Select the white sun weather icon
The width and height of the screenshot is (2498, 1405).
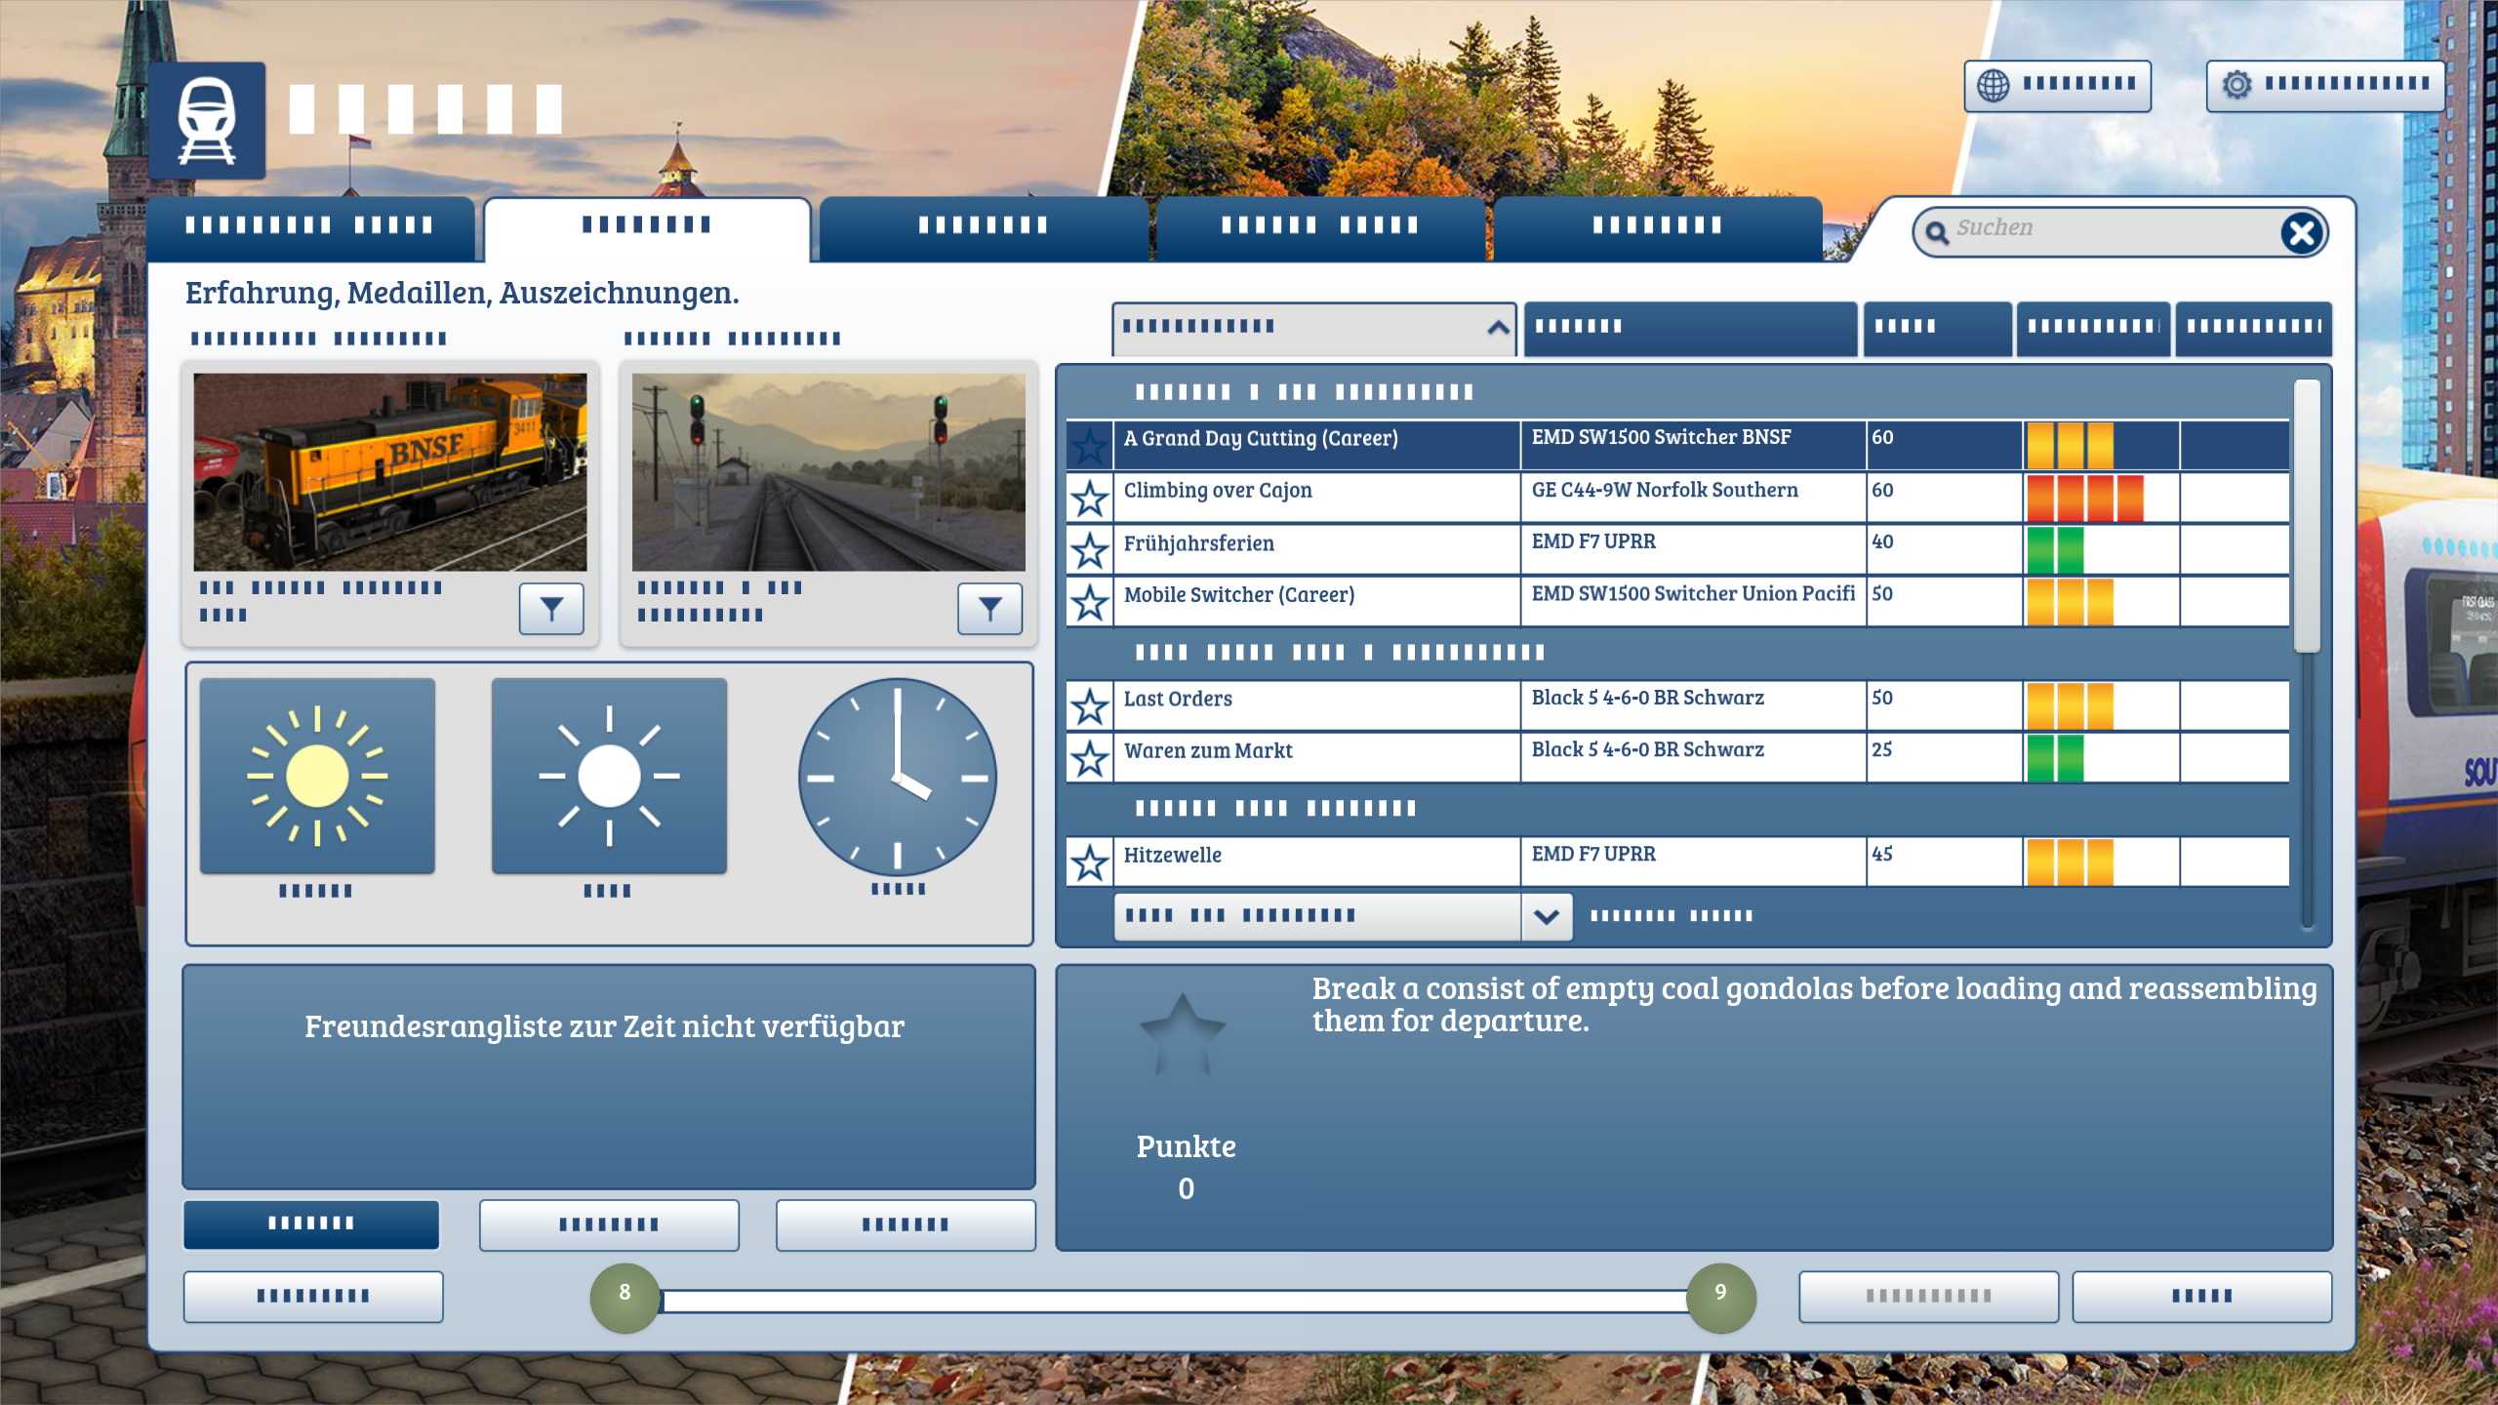pyautogui.click(x=609, y=777)
